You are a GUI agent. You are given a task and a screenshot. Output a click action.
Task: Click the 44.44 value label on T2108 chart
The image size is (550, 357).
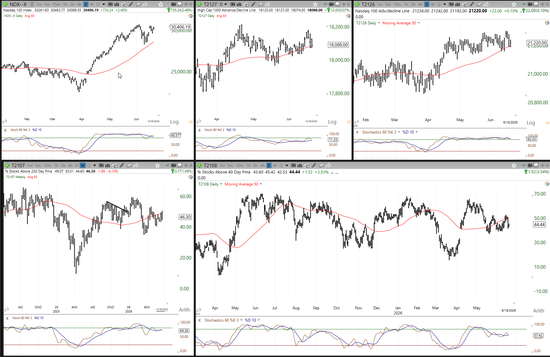pyautogui.click(x=539, y=224)
